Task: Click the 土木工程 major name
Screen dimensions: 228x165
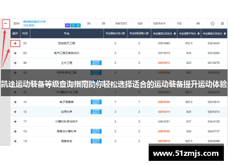Action: (67, 63)
